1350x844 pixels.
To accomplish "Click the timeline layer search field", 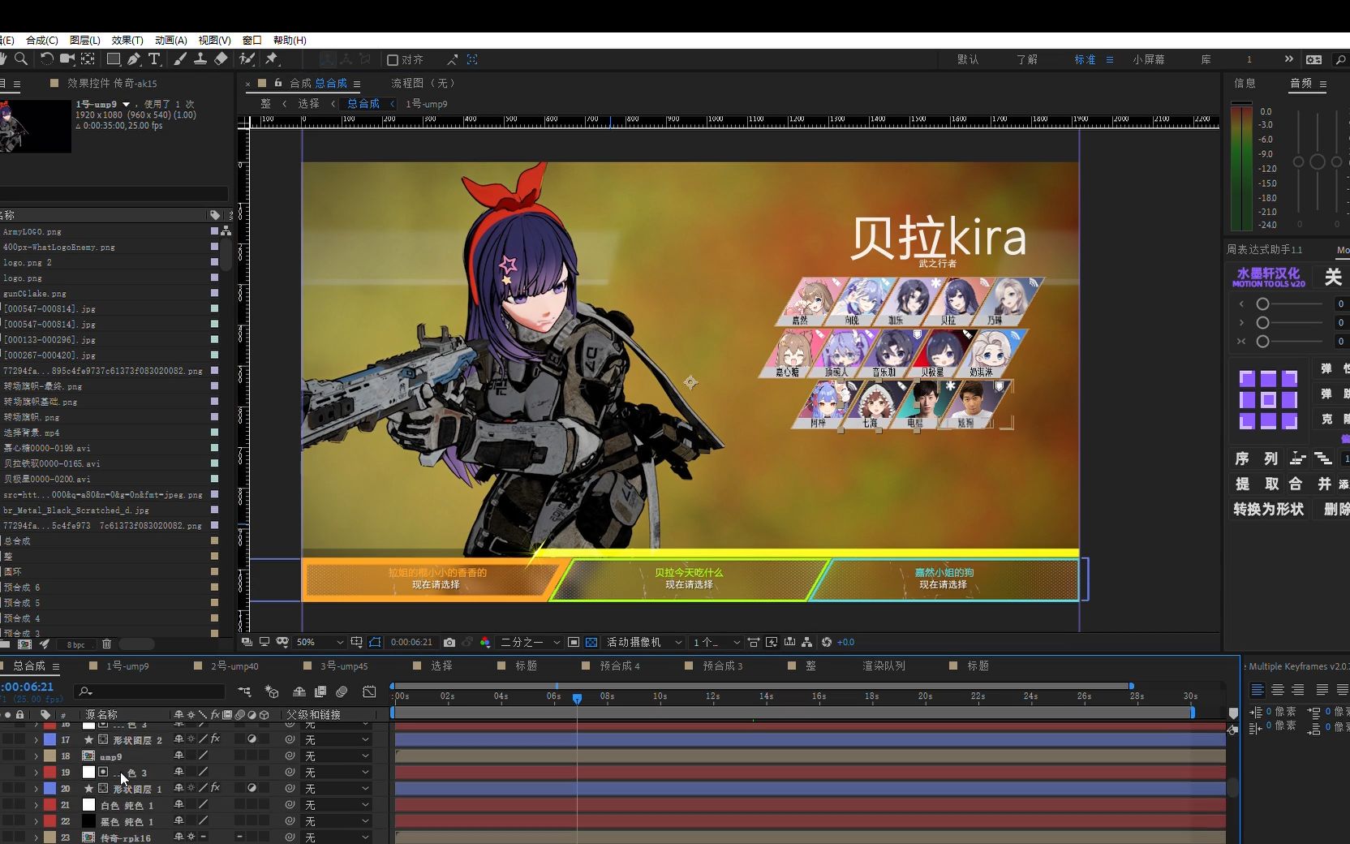I will (149, 691).
